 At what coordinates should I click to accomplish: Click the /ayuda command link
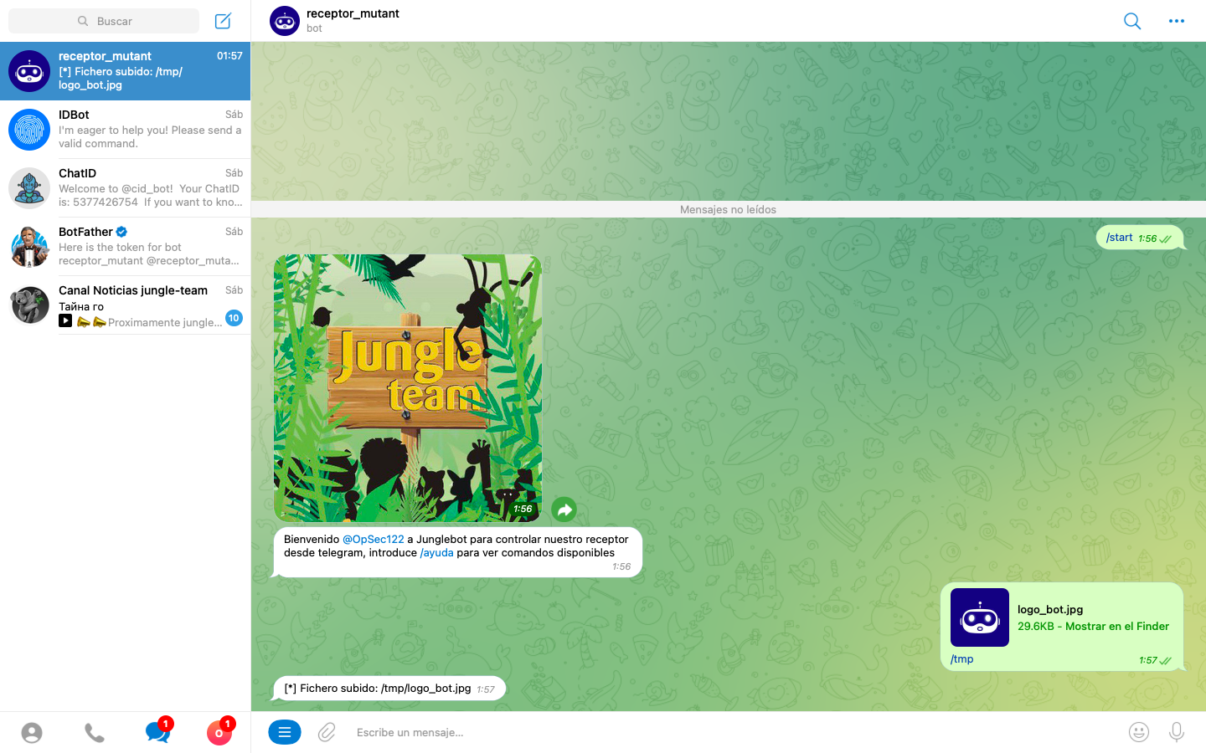click(x=436, y=553)
